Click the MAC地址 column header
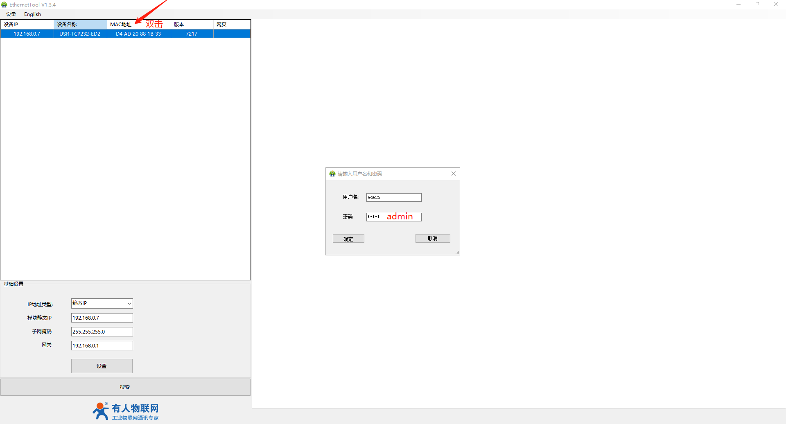This screenshot has height=424, width=786. (121, 25)
